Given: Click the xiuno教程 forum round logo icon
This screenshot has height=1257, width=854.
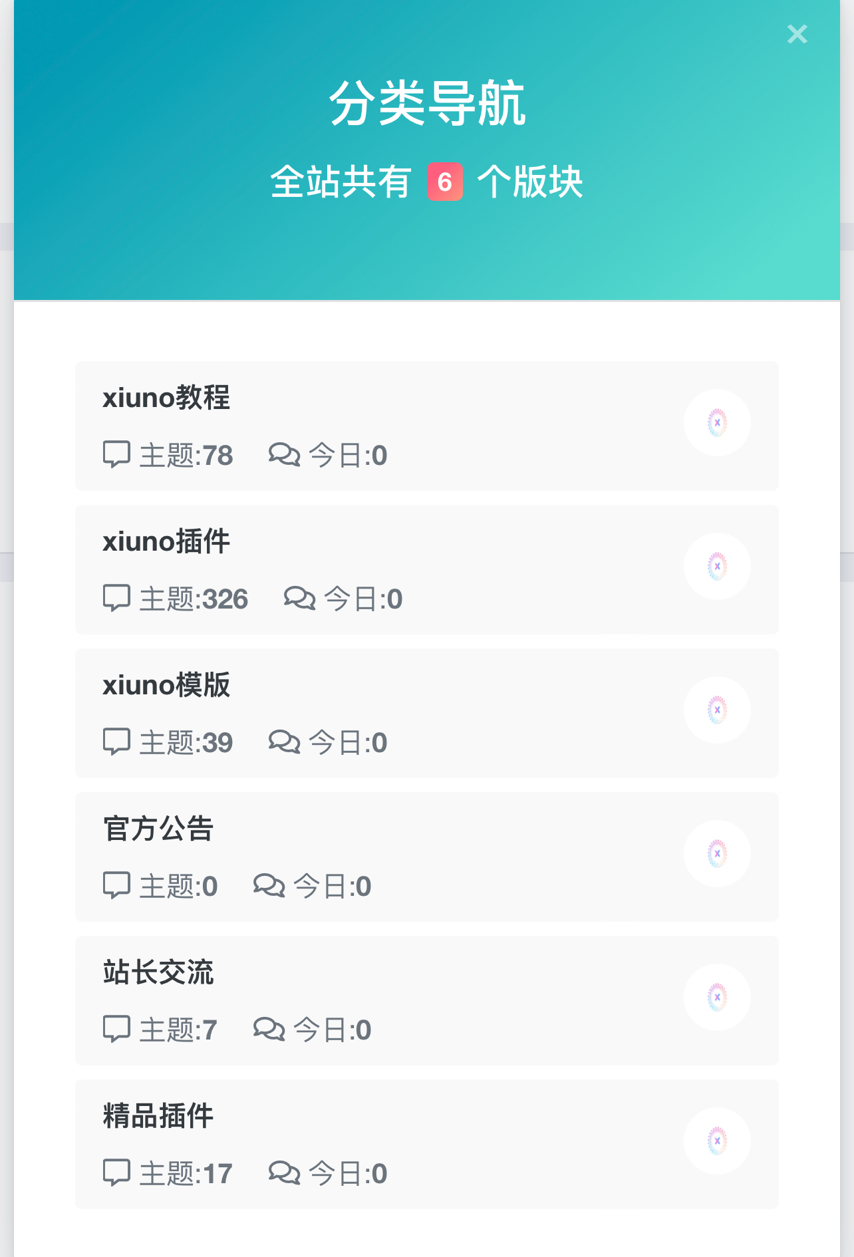Looking at the screenshot, I should click(x=717, y=423).
